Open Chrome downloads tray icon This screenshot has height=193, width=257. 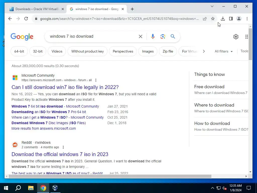pyautogui.click(x=223, y=19)
